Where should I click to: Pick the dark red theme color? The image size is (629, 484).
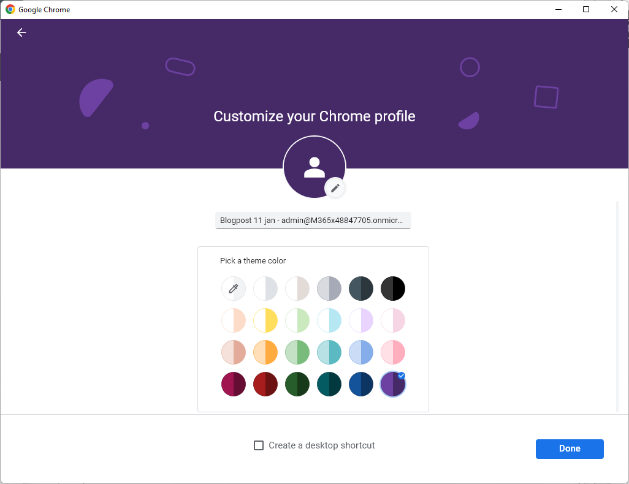(x=265, y=384)
